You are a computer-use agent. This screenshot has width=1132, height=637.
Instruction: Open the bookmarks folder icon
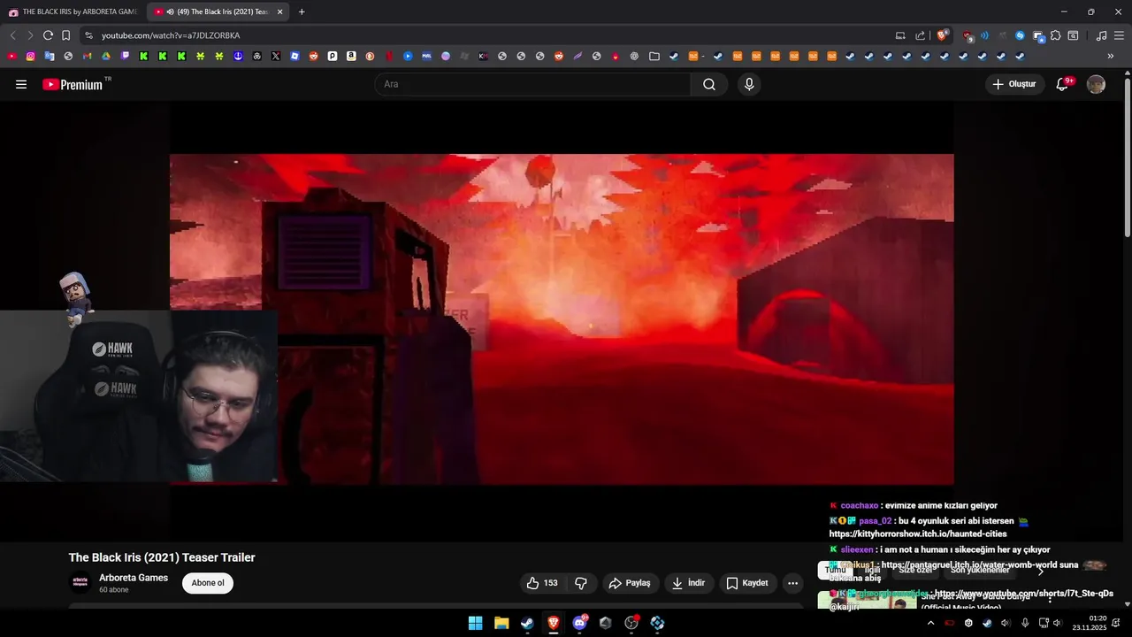(654, 56)
